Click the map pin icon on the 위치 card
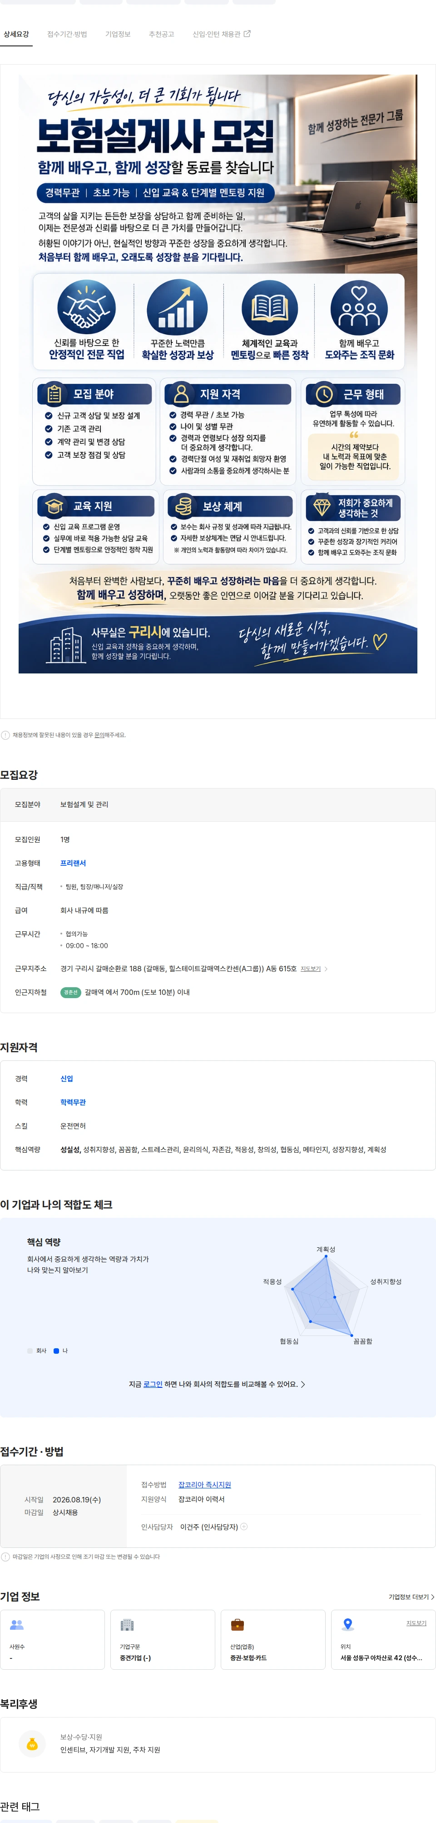Image resolution: width=436 pixels, height=1823 pixels. (x=348, y=1625)
